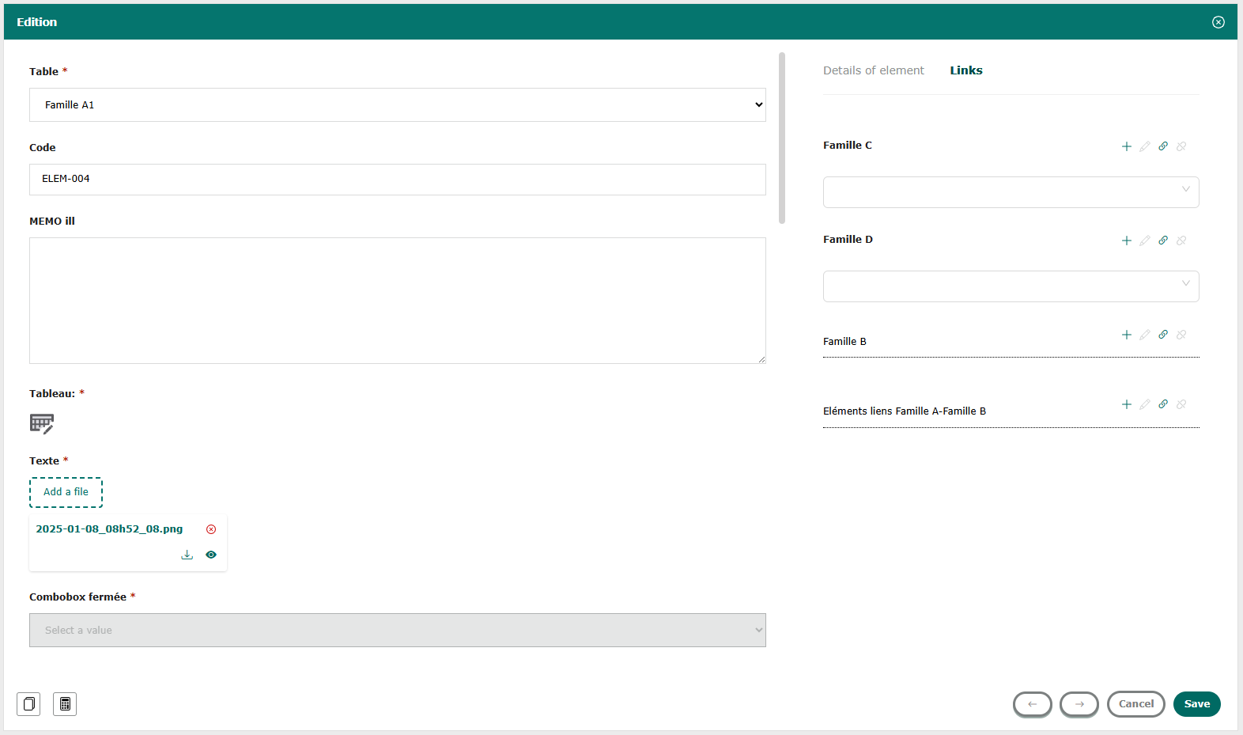Download the 2025-01-08_08h52_08.png file
Screen dimensions: 1243x735
pyautogui.click(x=187, y=555)
